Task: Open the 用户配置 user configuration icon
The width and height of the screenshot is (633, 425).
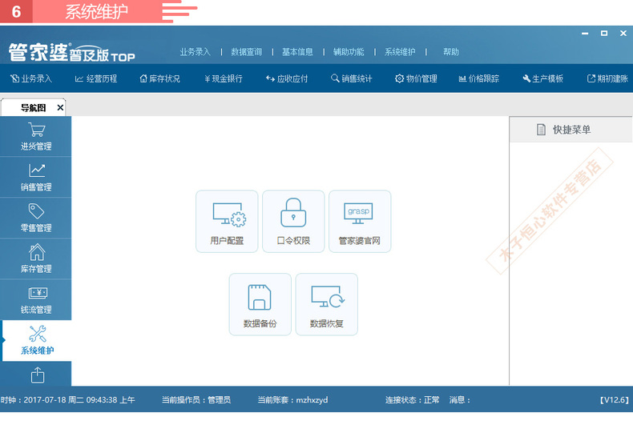Action: [x=227, y=222]
